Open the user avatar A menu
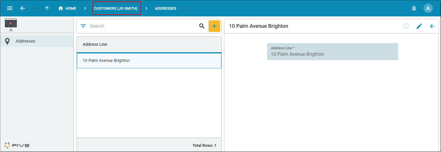Viewport: 441px width, 152px height. (x=428, y=8)
